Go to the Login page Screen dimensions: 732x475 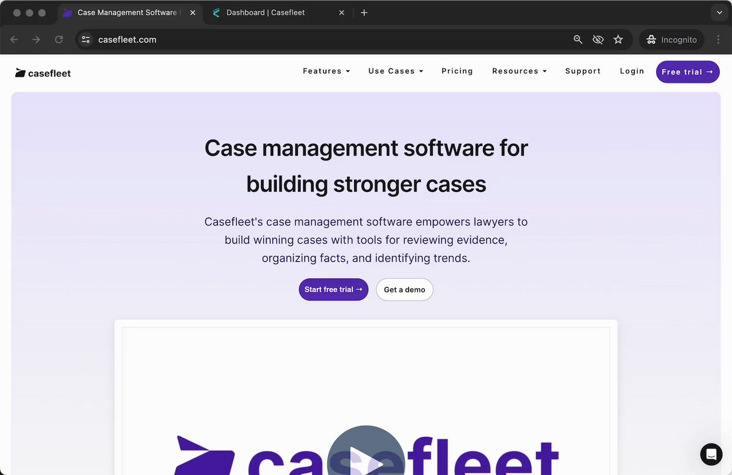[x=632, y=71]
